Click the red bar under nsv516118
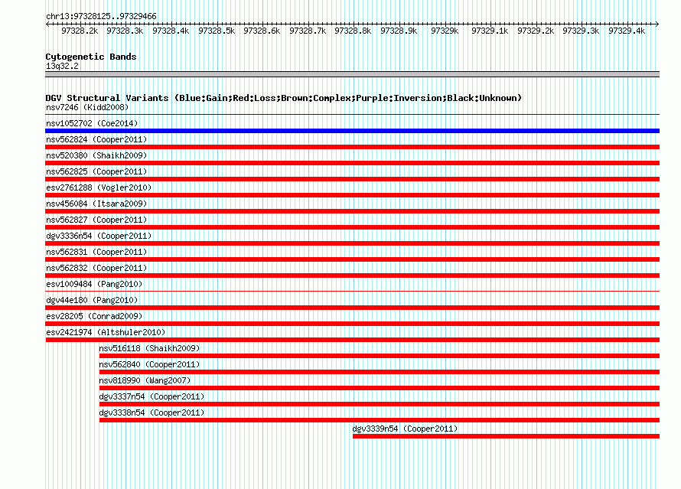Image resolution: width=681 pixels, height=489 pixels. click(380, 356)
